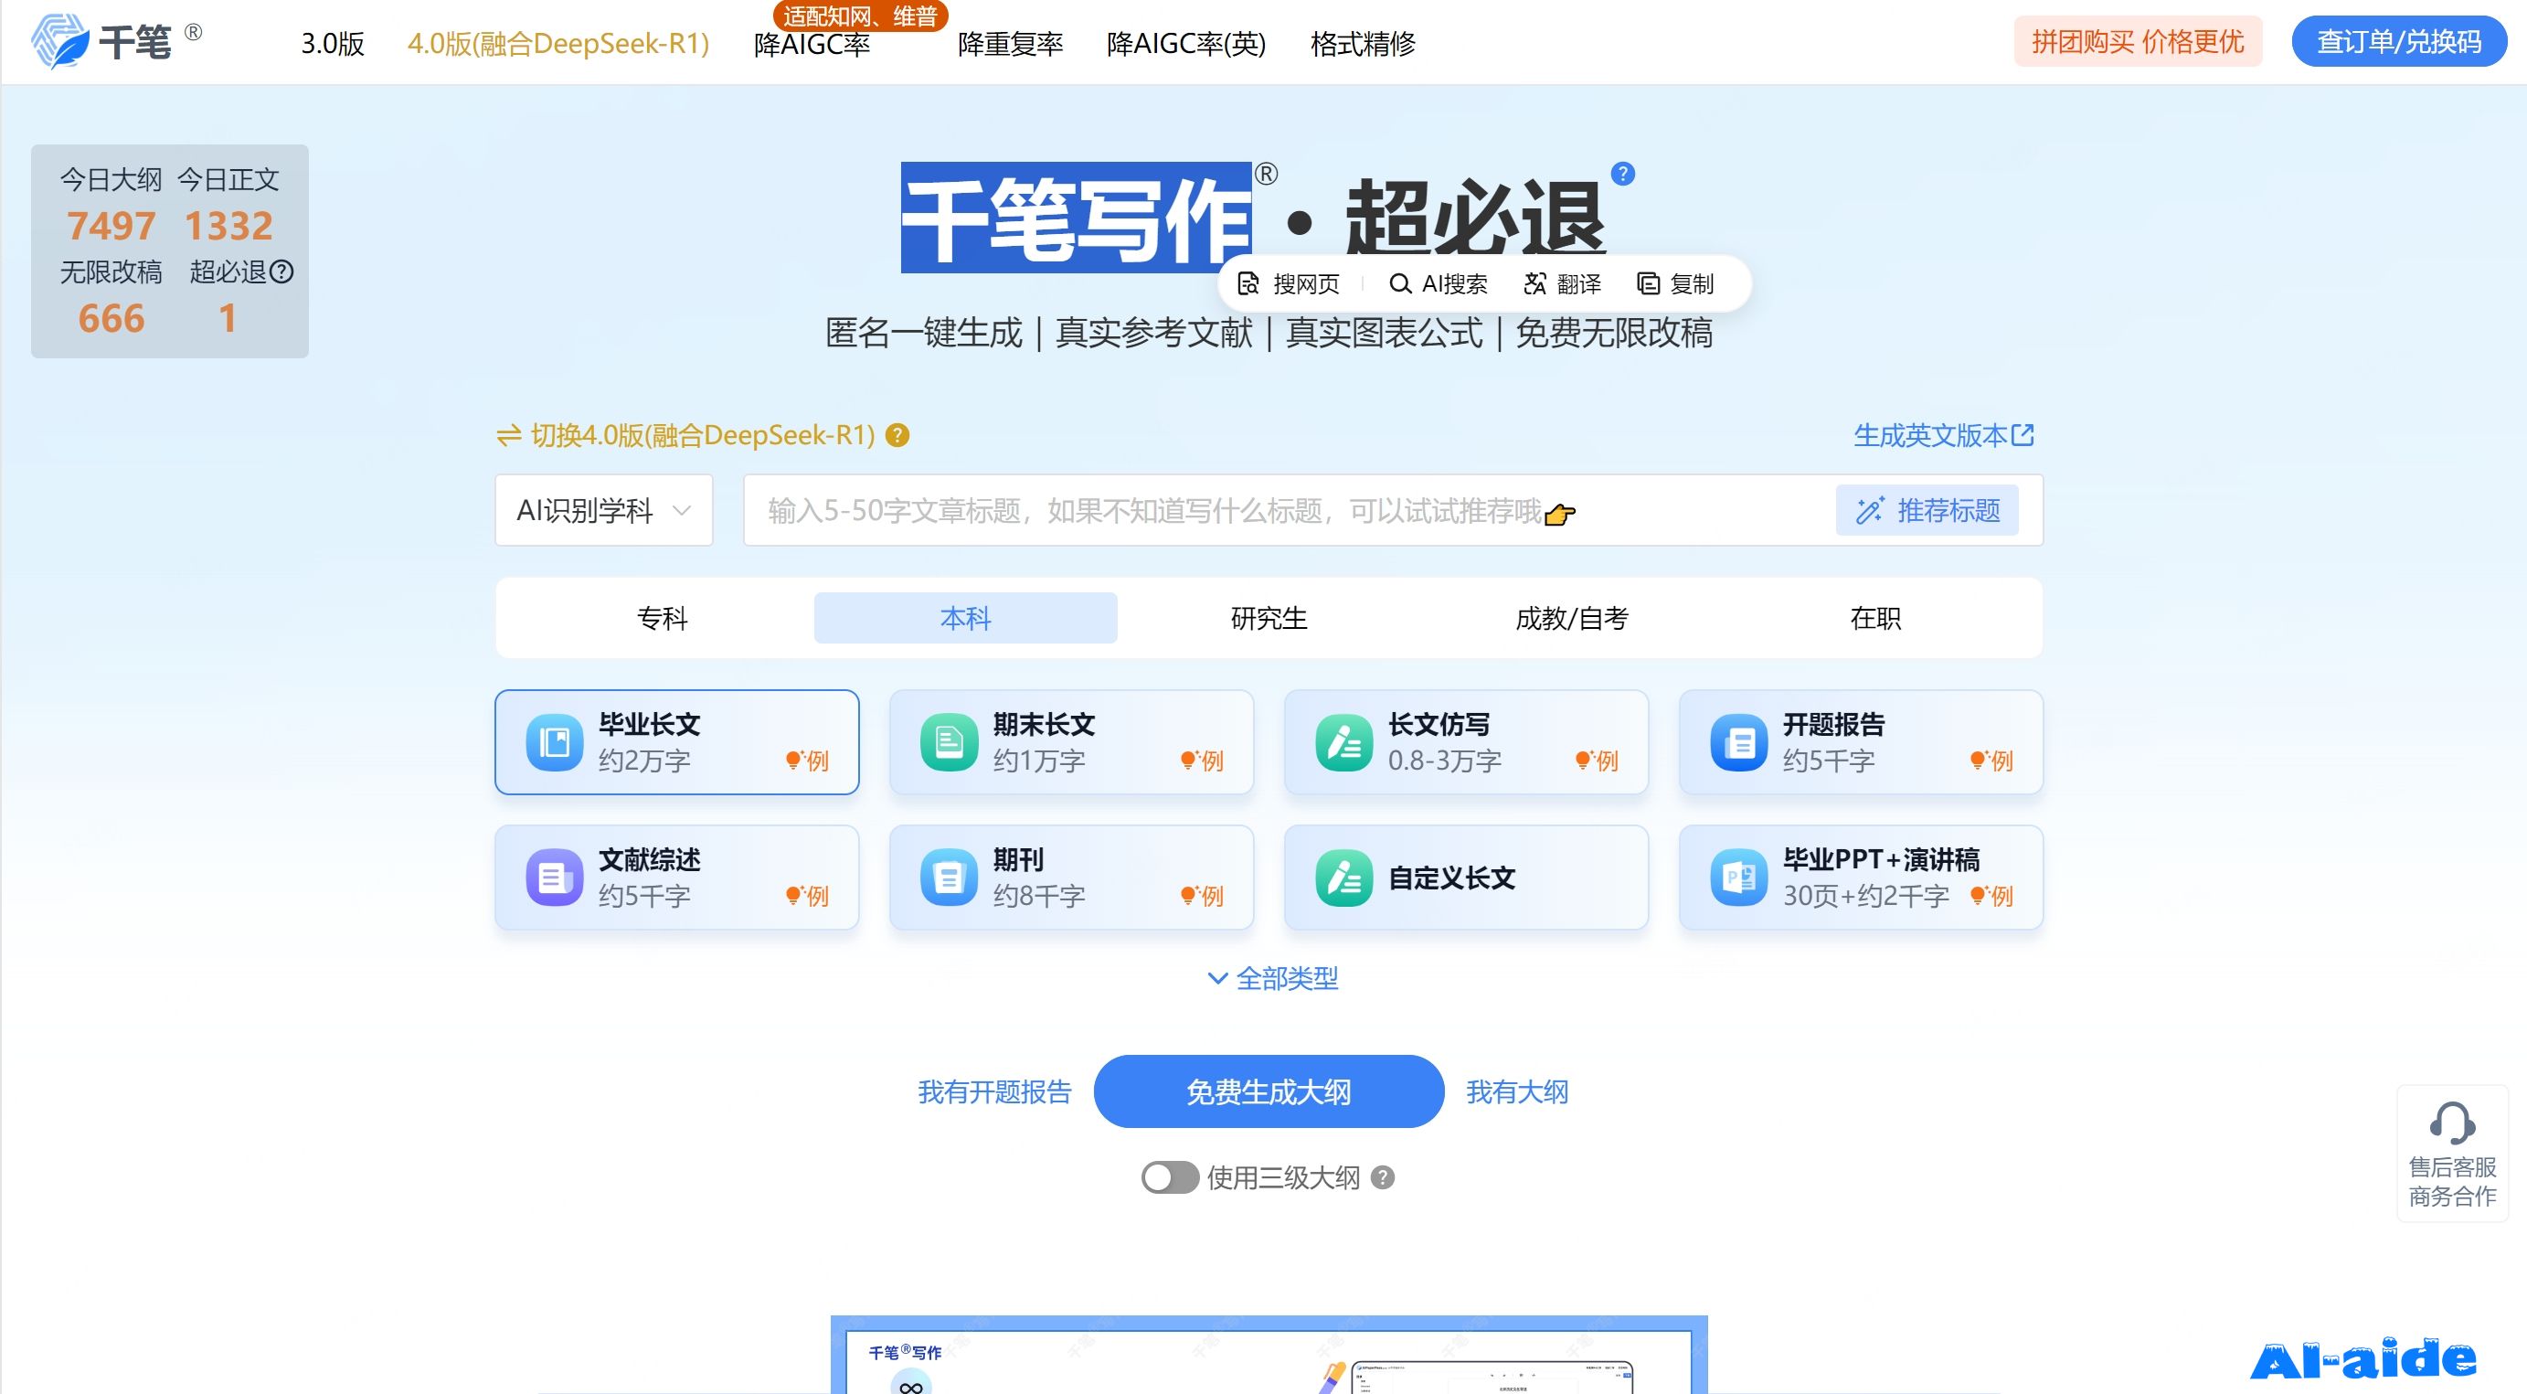Click the 复制 copy icon
Image resolution: width=2527 pixels, height=1394 pixels.
pos(1648,283)
